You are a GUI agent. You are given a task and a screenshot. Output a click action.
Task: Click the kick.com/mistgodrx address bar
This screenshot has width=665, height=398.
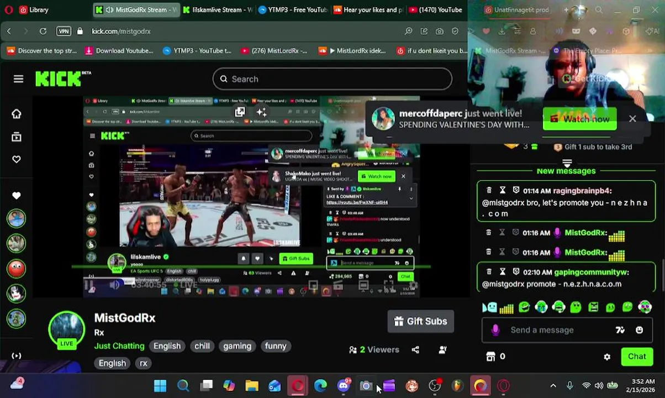coord(121,32)
